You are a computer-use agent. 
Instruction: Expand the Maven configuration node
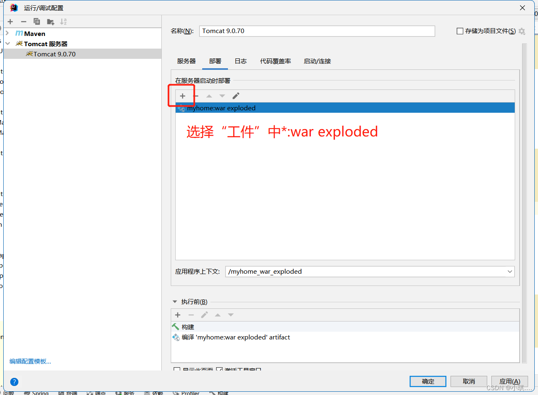tap(7, 33)
